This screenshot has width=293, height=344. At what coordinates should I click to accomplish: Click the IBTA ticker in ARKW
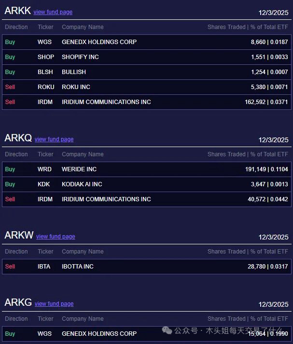click(x=44, y=267)
